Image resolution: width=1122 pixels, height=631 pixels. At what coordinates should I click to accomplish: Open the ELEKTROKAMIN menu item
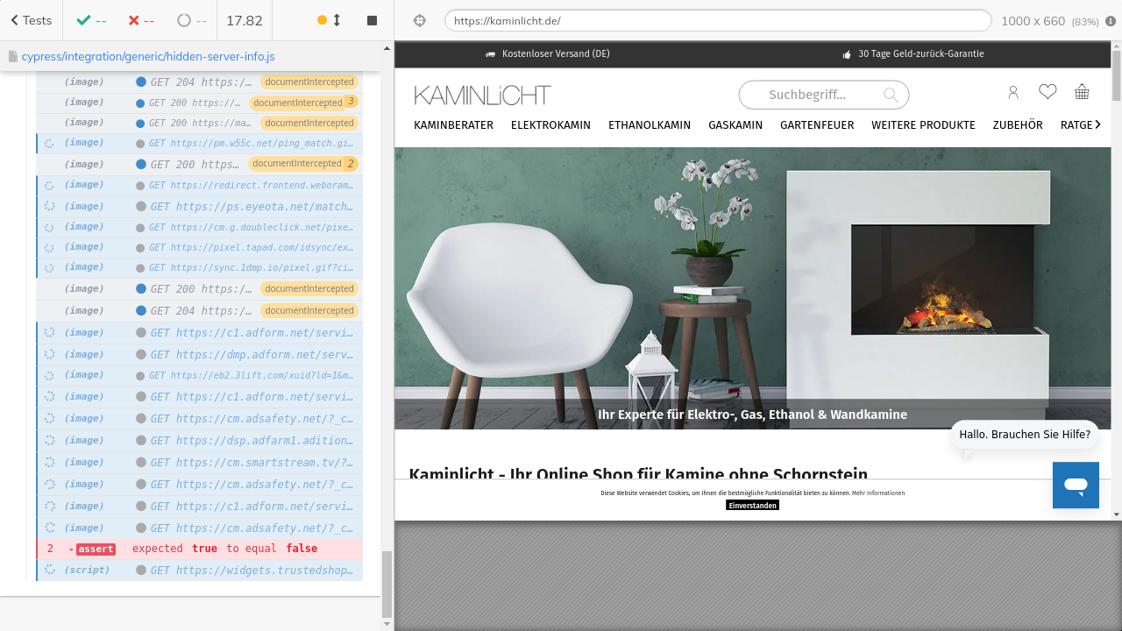550,125
